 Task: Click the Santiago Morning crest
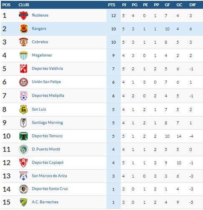(23, 123)
